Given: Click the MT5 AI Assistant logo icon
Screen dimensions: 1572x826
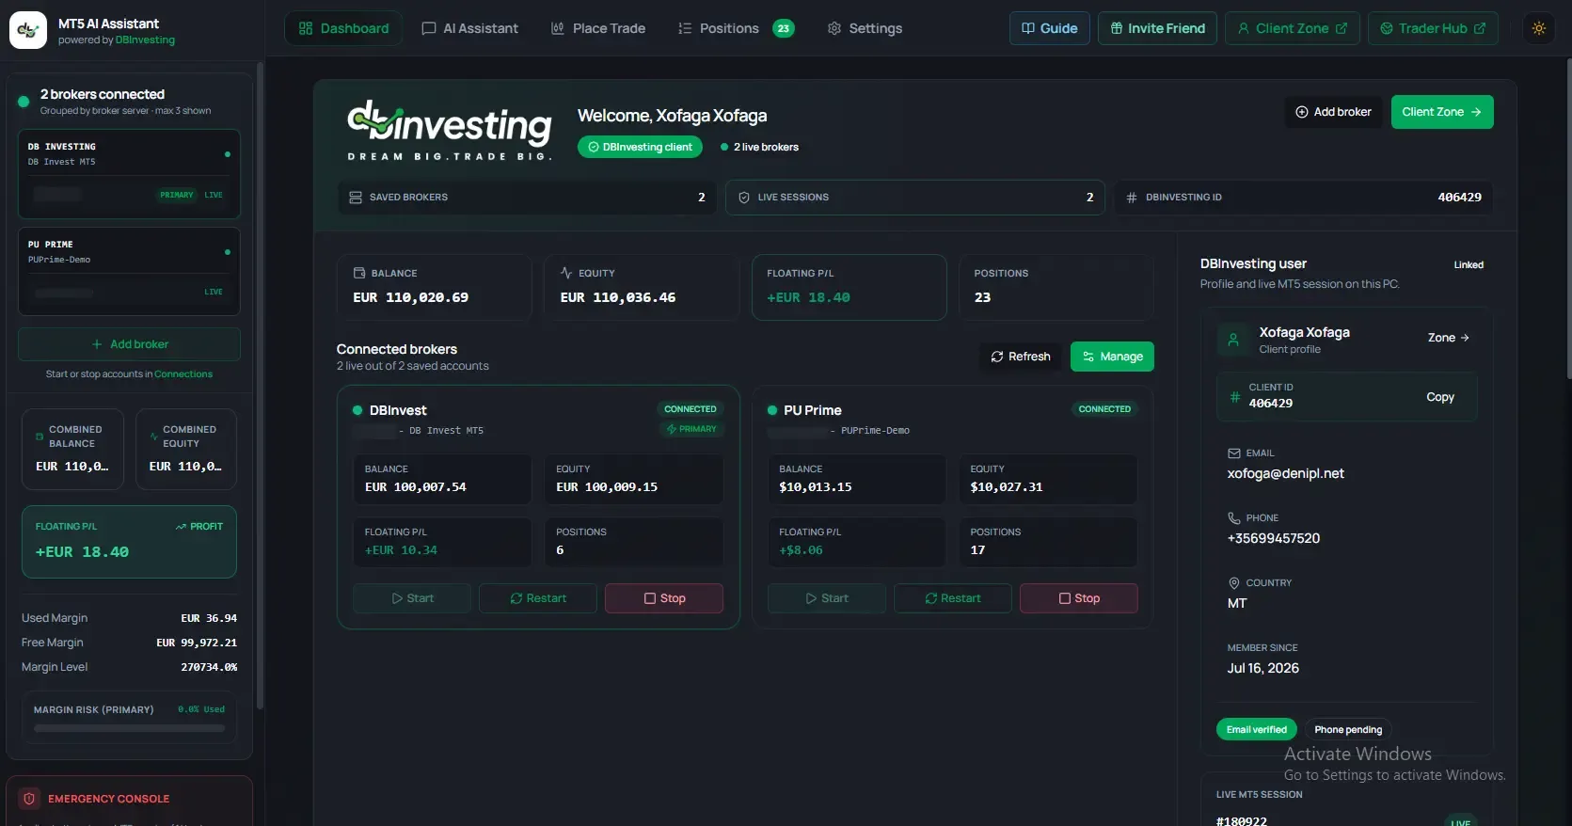Looking at the screenshot, I should (28, 30).
